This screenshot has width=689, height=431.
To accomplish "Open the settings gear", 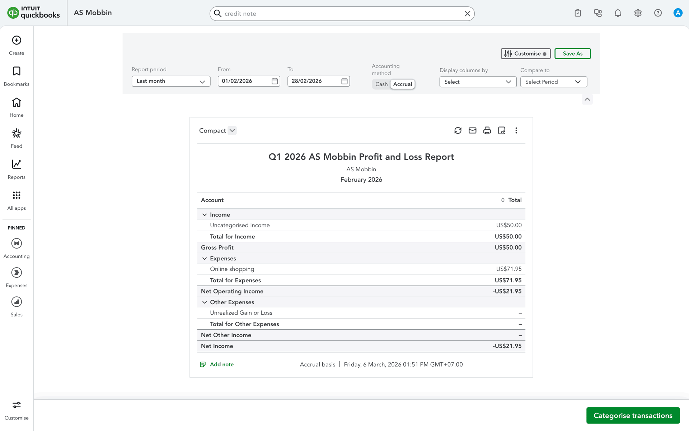I will pyautogui.click(x=638, y=13).
